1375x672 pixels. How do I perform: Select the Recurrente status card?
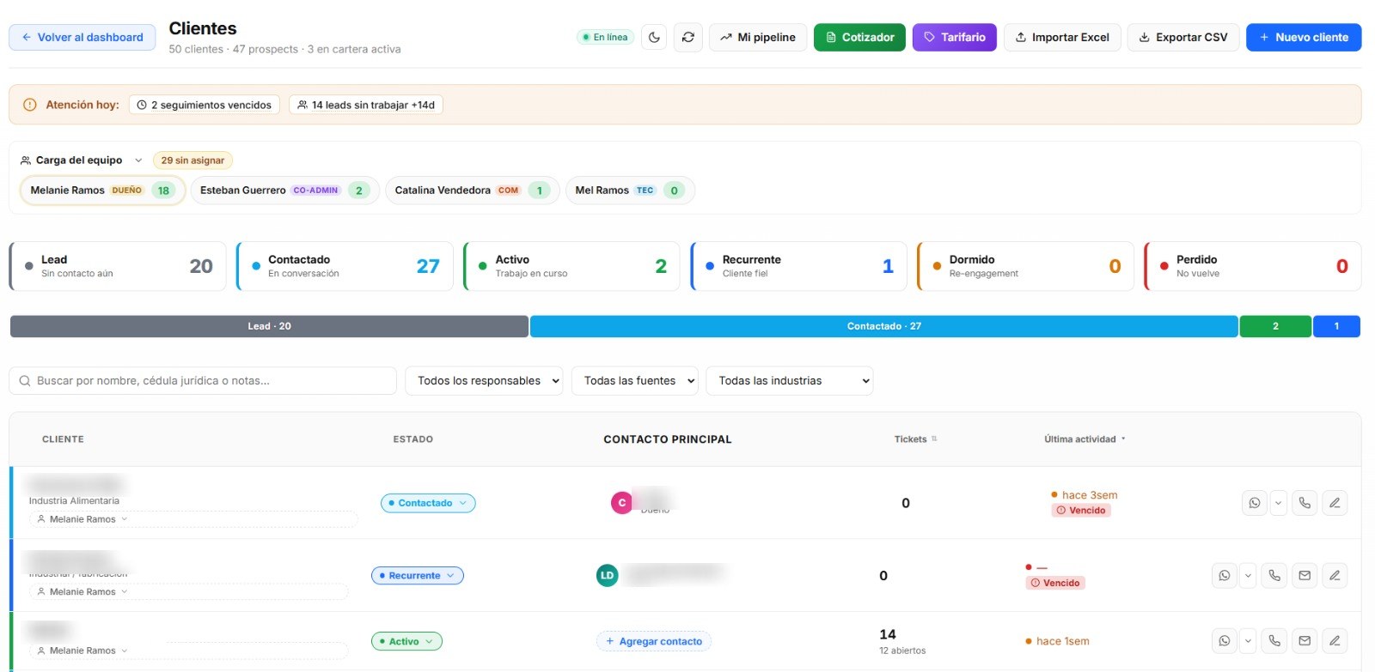(798, 266)
